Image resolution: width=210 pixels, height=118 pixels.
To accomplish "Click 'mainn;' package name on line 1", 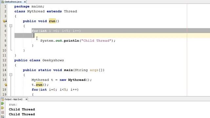I will 38,7.
